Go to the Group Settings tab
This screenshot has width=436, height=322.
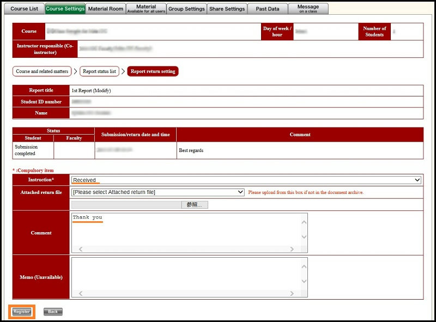pos(186,9)
